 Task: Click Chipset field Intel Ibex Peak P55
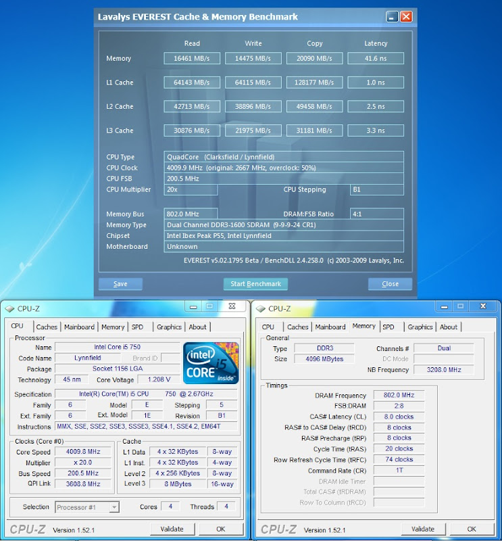[x=284, y=236]
